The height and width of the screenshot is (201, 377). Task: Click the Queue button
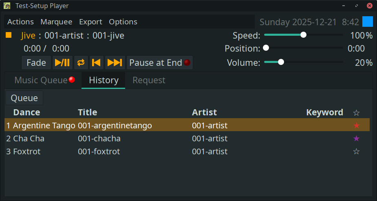point(24,98)
